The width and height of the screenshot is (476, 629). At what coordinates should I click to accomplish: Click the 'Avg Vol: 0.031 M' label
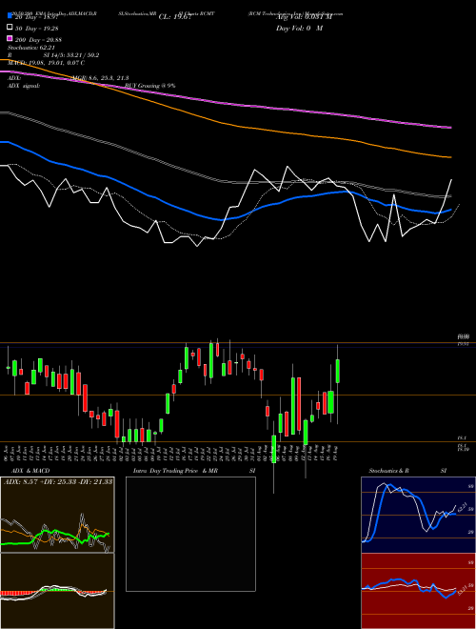coord(304,17)
